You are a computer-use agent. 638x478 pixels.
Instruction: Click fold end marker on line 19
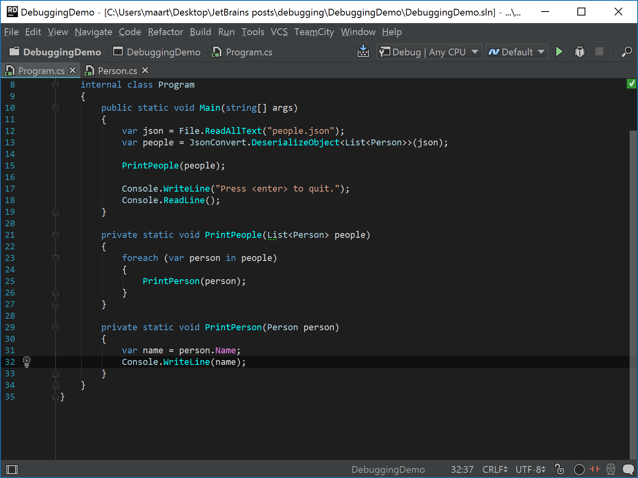[x=55, y=212]
